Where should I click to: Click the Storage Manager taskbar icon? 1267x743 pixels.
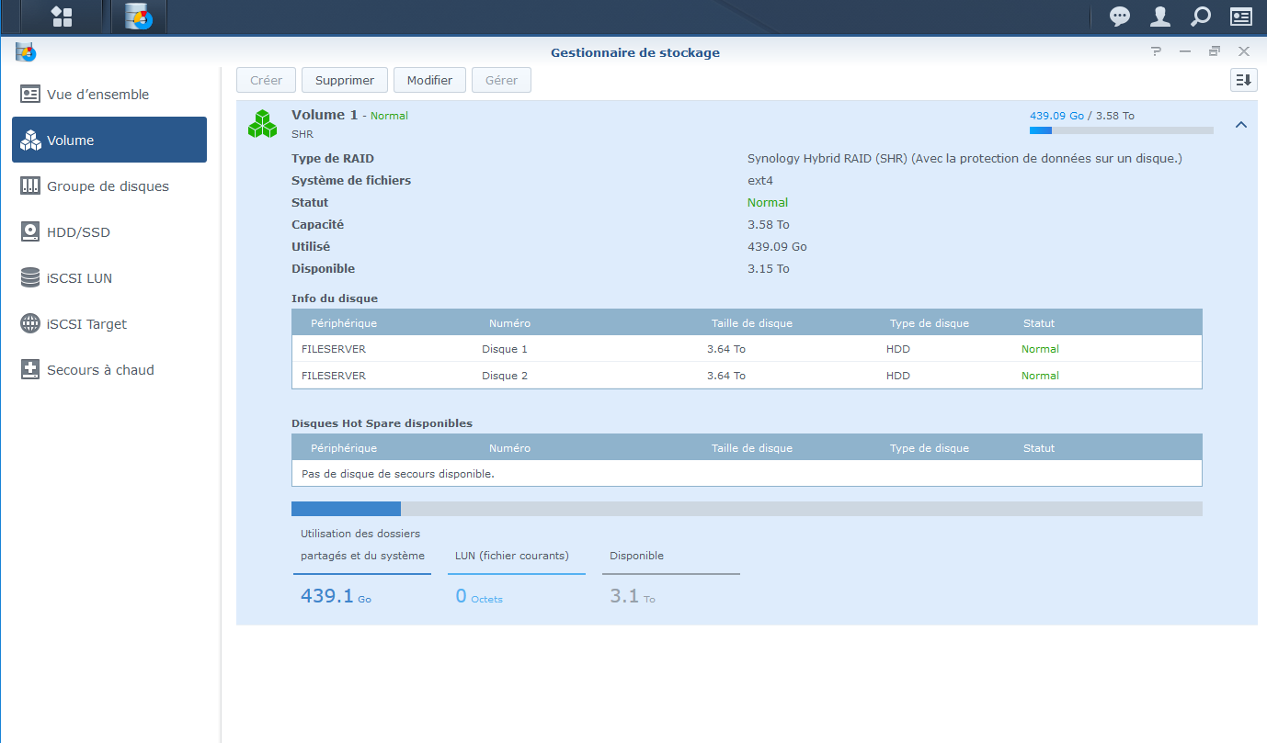[x=139, y=17]
